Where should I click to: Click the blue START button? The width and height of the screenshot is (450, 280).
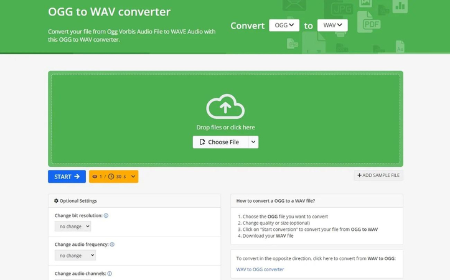pyautogui.click(x=67, y=177)
